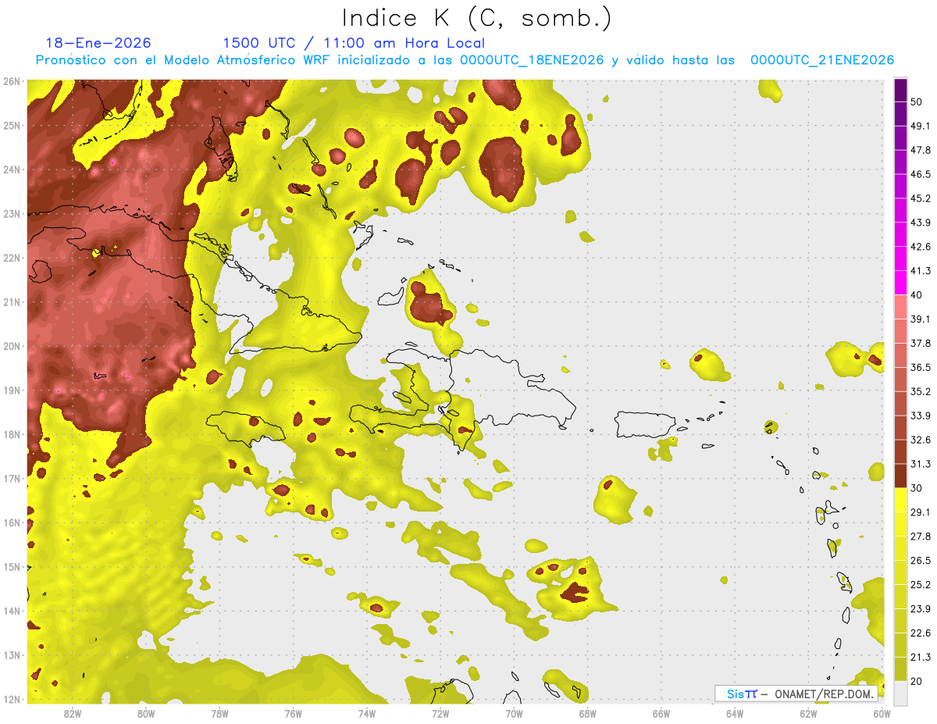Click the "70W" longitude label

pyautogui.click(x=514, y=713)
